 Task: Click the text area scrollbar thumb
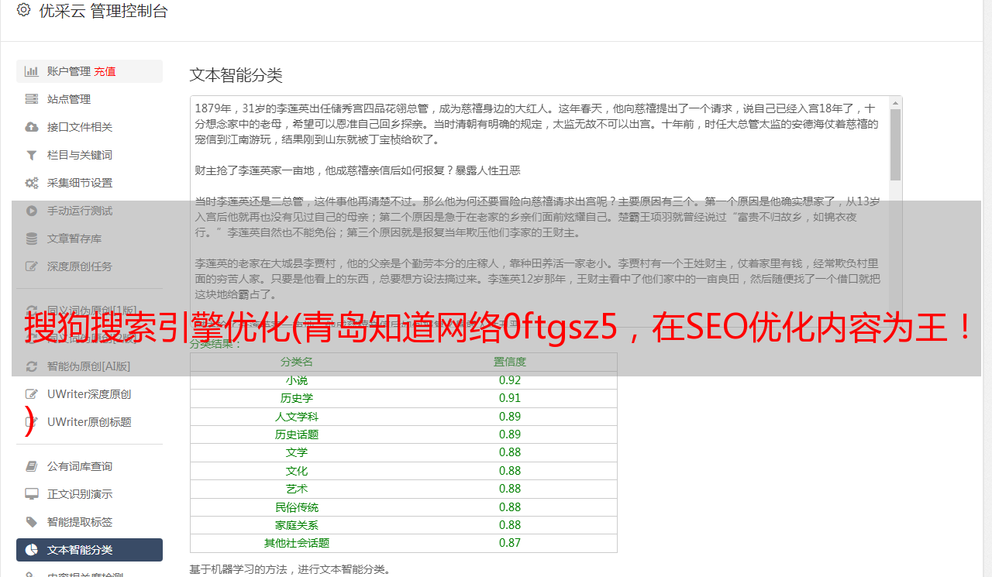point(895,144)
